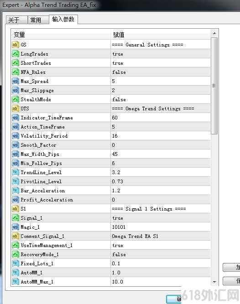
Task: Click the 保 button on the right
Action: pos(231,281)
